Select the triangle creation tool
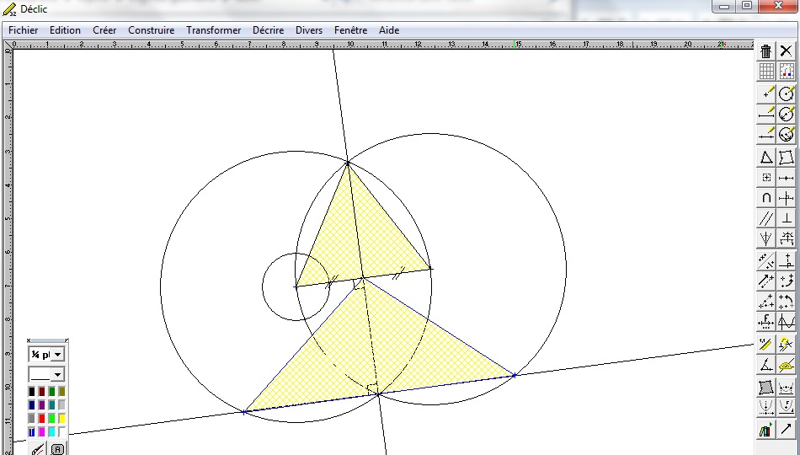This screenshot has height=455, width=800. tap(766, 158)
